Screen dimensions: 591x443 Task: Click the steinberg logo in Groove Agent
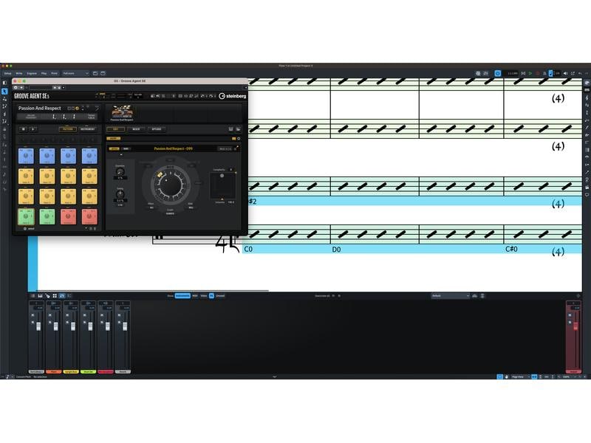coord(233,96)
